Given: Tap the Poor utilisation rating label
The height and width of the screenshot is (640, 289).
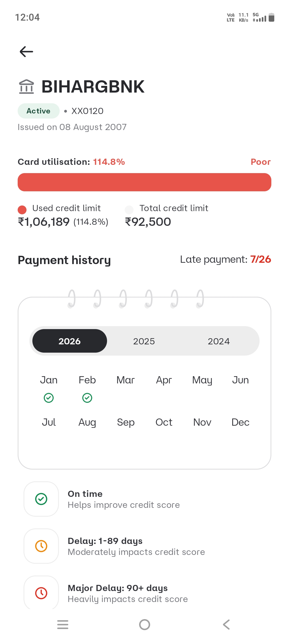Looking at the screenshot, I should [x=261, y=162].
